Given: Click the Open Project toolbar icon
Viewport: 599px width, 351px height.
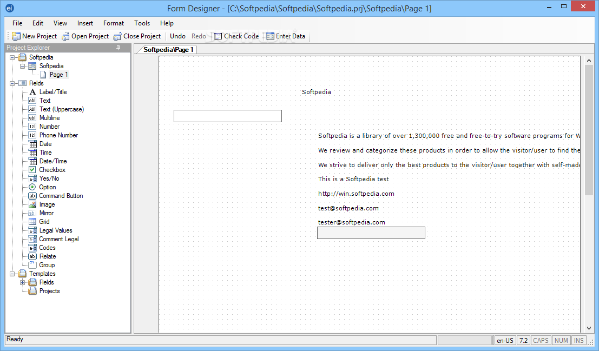Looking at the screenshot, I should [65, 36].
